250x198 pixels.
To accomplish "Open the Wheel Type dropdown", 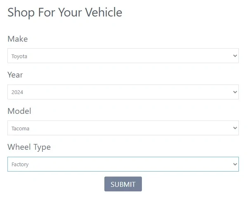I will tap(123, 164).
